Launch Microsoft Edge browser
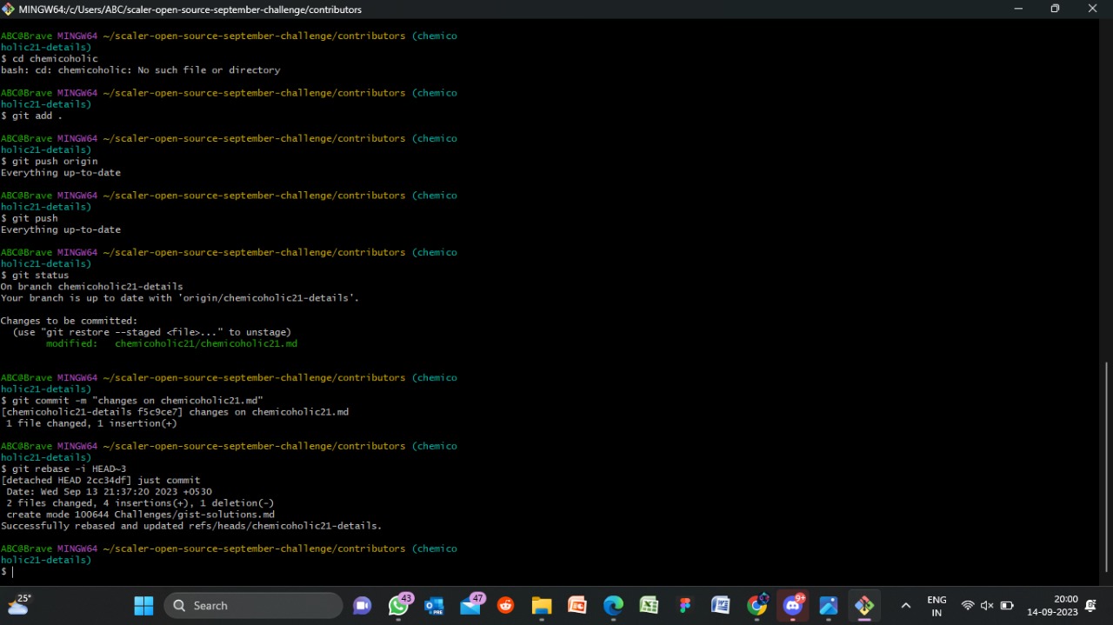 [613, 605]
